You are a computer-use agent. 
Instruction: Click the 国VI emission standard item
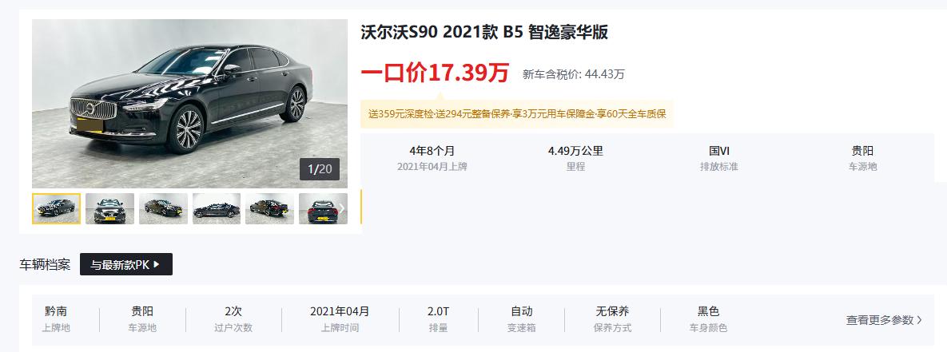tap(718, 158)
